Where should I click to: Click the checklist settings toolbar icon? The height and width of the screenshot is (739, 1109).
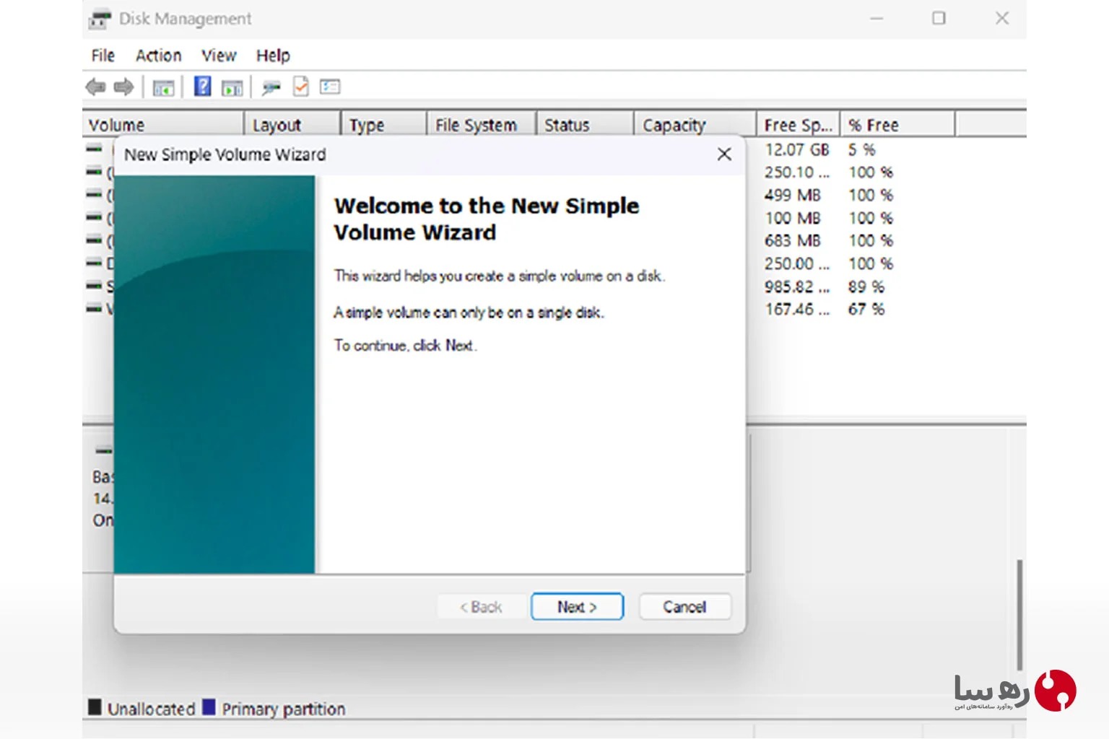click(330, 87)
